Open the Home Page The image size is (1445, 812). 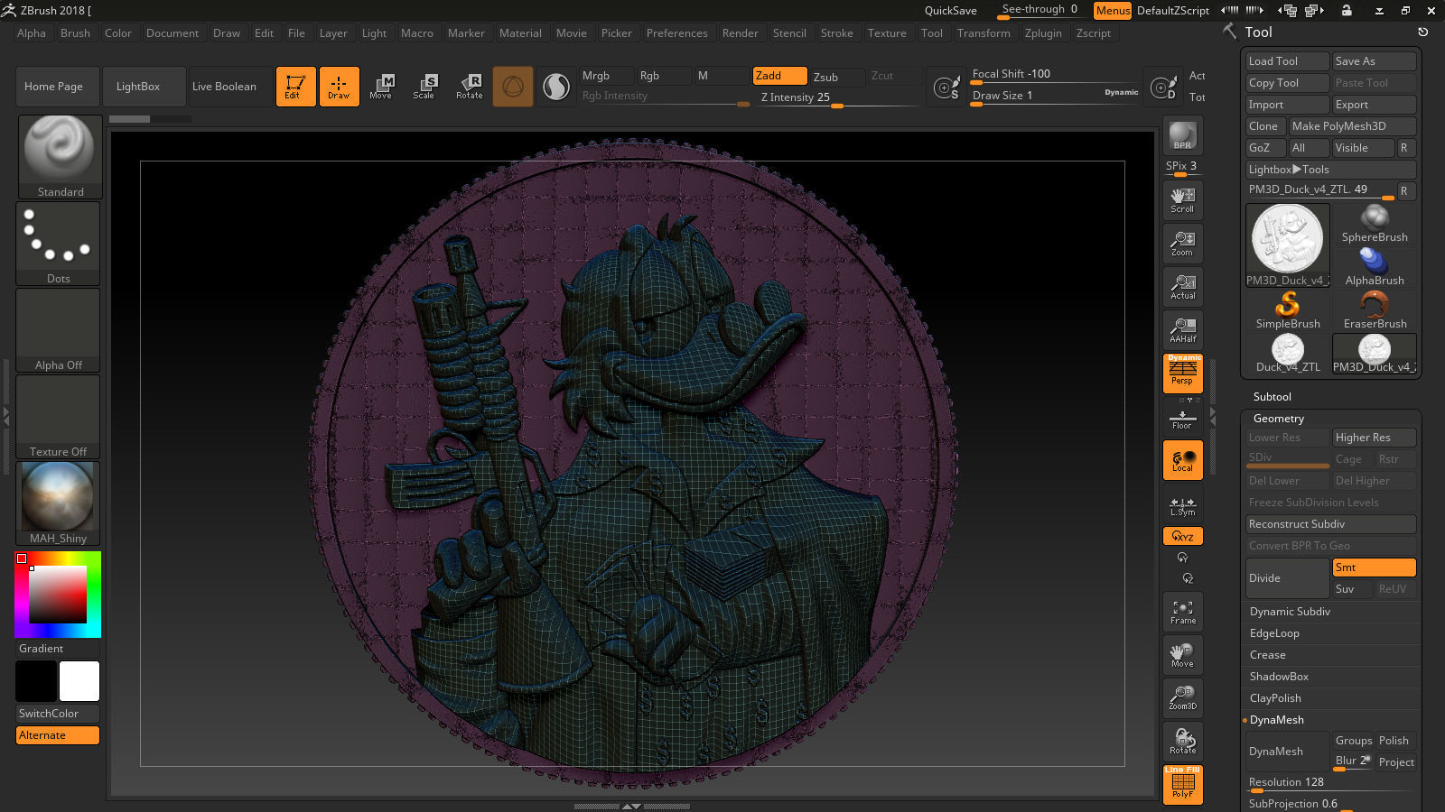point(57,87)
